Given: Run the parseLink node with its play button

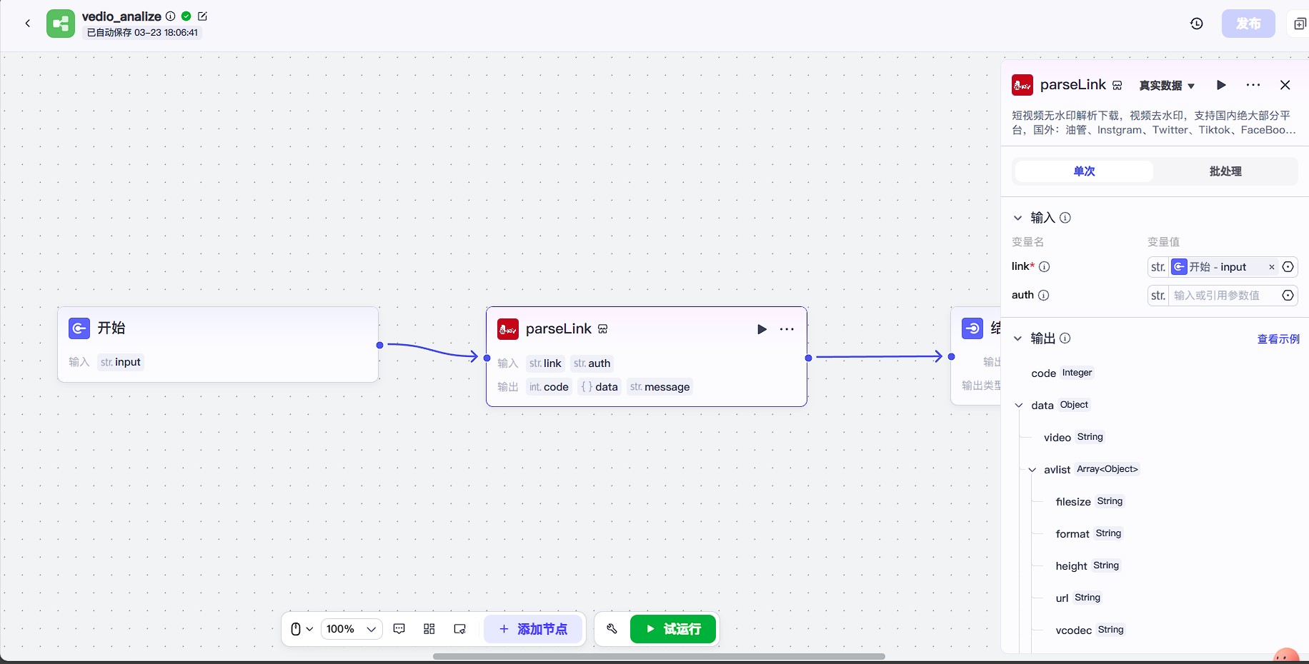Looking at the screenshot, I should (762, 329).
